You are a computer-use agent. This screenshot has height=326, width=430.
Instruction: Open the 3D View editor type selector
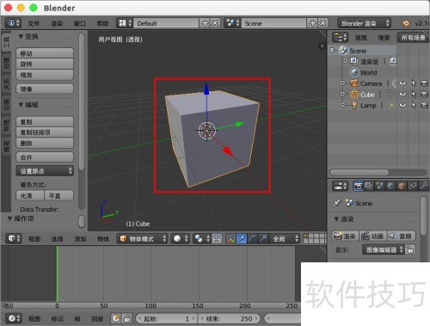click(x=14, y=238)
